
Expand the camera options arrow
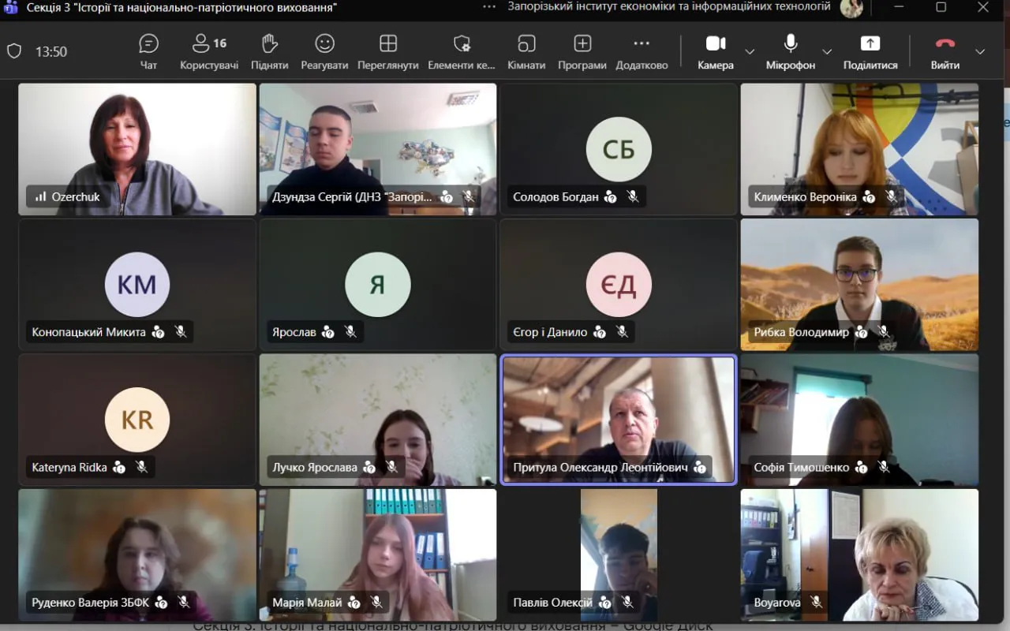coord(750,52)
